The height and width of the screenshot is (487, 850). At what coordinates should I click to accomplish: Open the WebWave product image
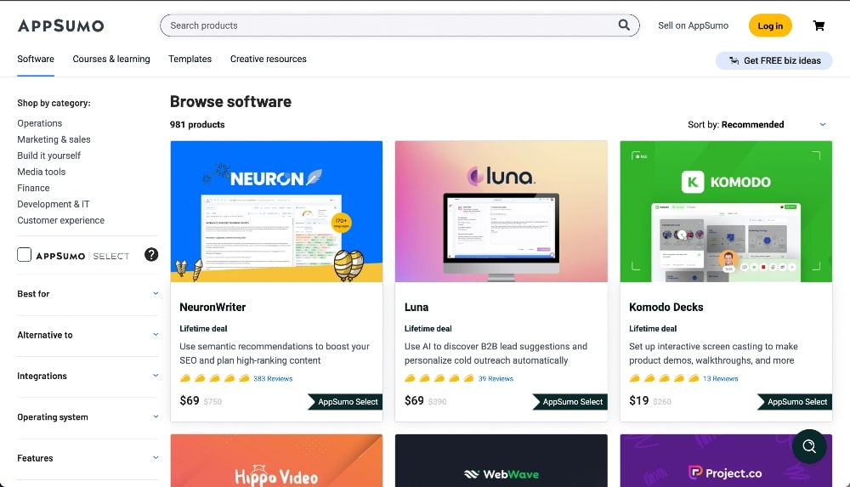(x=501, y=461)
